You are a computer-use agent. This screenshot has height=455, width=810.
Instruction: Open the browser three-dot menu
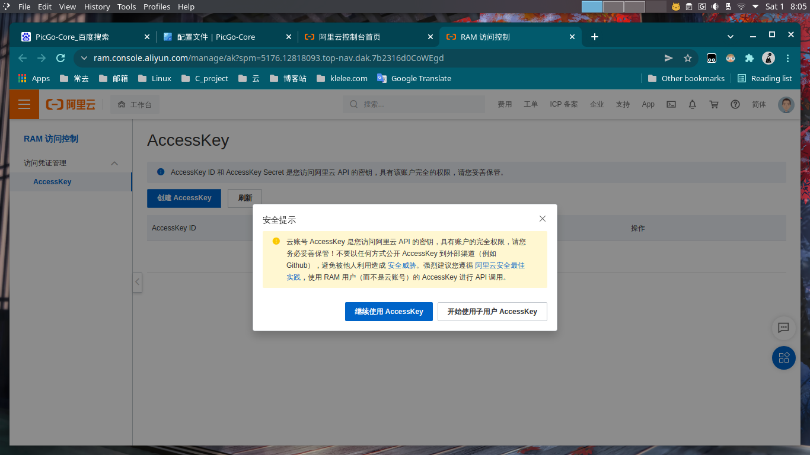point(787,58)
